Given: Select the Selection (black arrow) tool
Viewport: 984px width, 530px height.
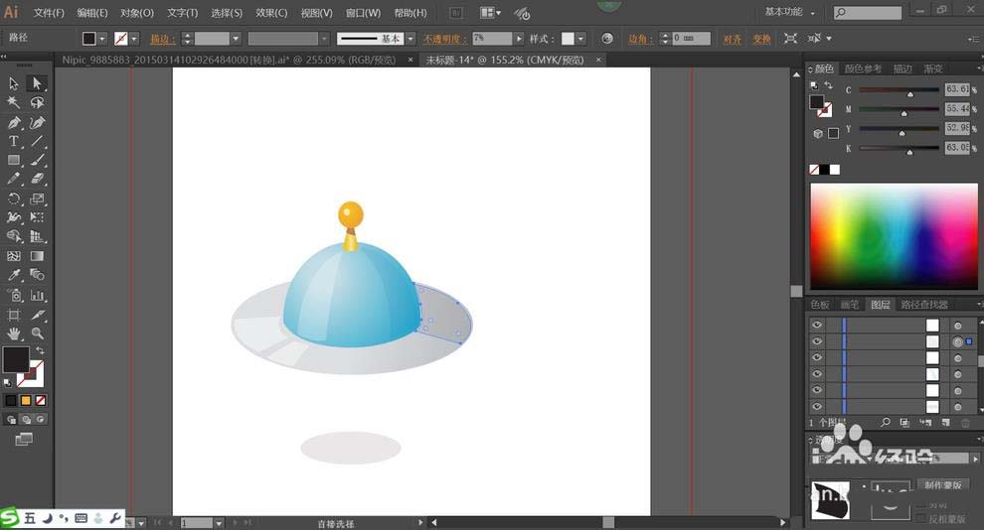Looking at the screenshot, I should (13, 83).
